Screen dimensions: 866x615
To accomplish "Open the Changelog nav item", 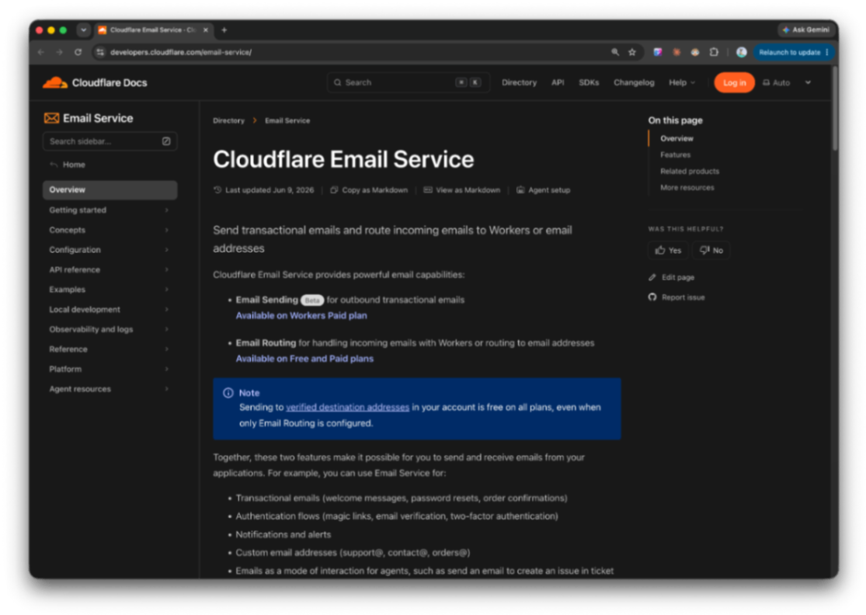I will tap(634, 83).
